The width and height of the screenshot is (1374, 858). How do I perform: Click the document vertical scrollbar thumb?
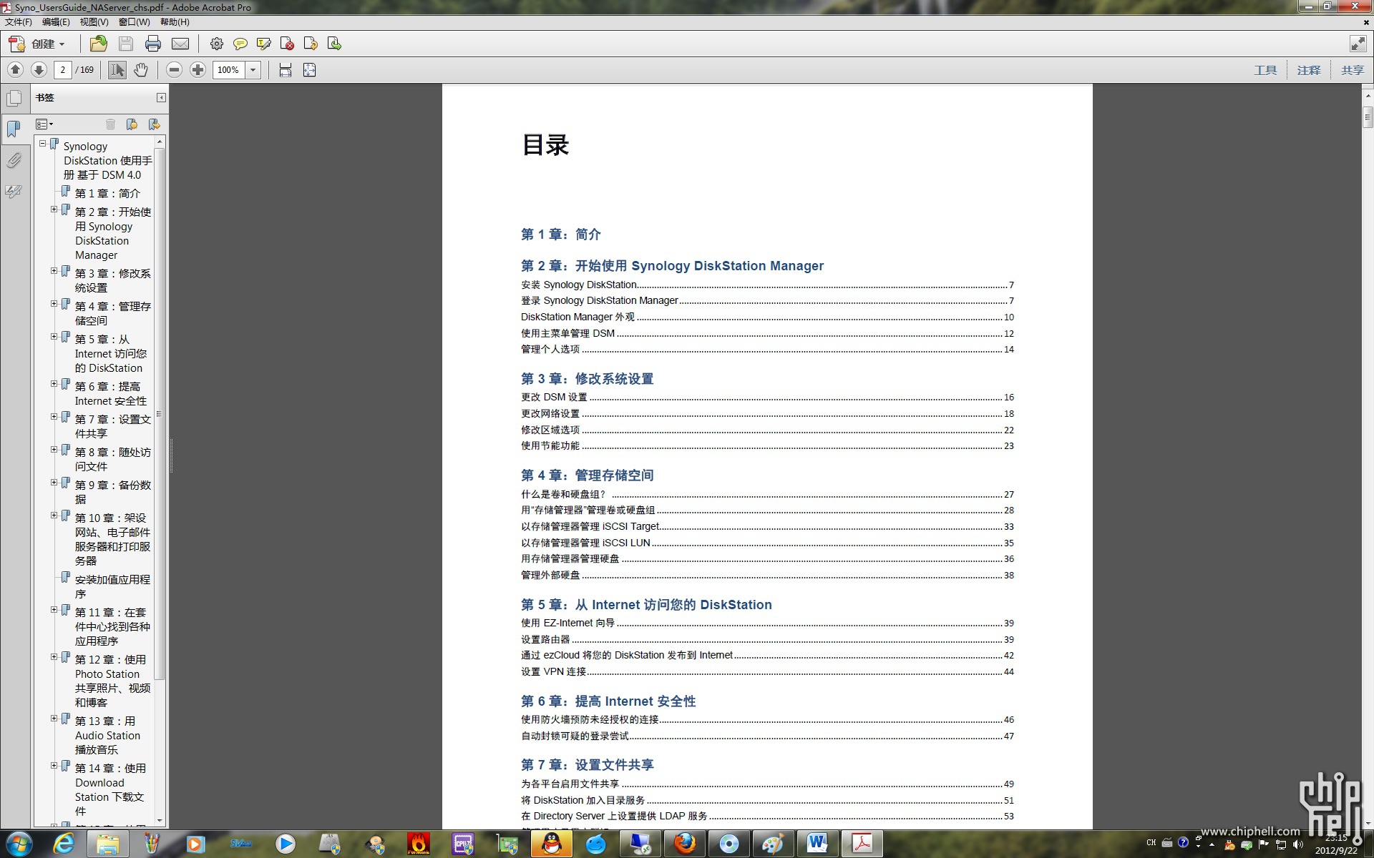coord(1368,117)
